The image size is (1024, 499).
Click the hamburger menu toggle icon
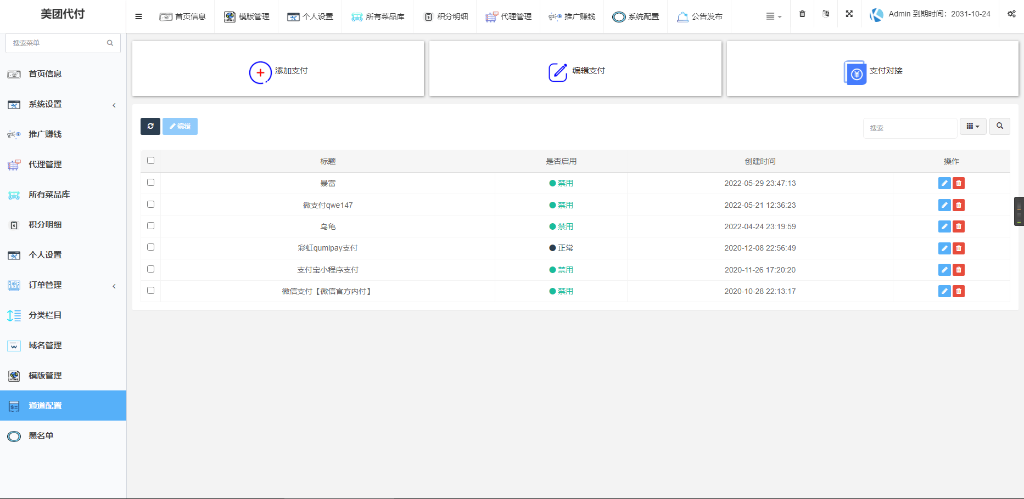point(138,16)
